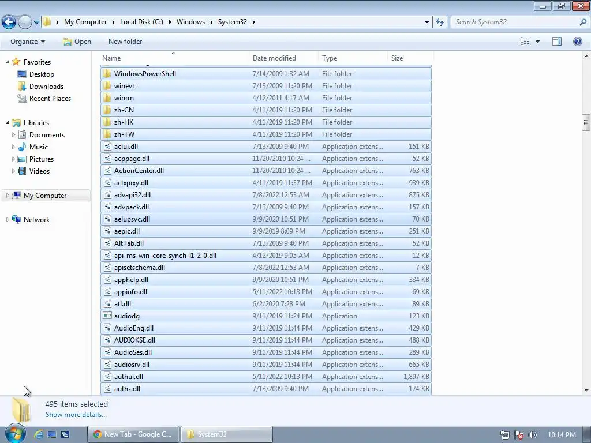The height and width of the screenshot is (443, 591).
Task: Click the ActionCenter.dll file icon
Action: click(107, 170)
